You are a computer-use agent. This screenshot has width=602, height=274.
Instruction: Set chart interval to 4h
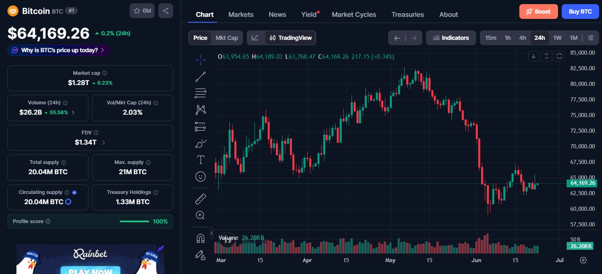pyautogui.click(x=523, y=38)
